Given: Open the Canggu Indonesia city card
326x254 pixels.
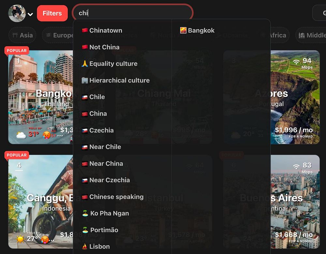Looking at the screenshot, I should tap(41, 202).
